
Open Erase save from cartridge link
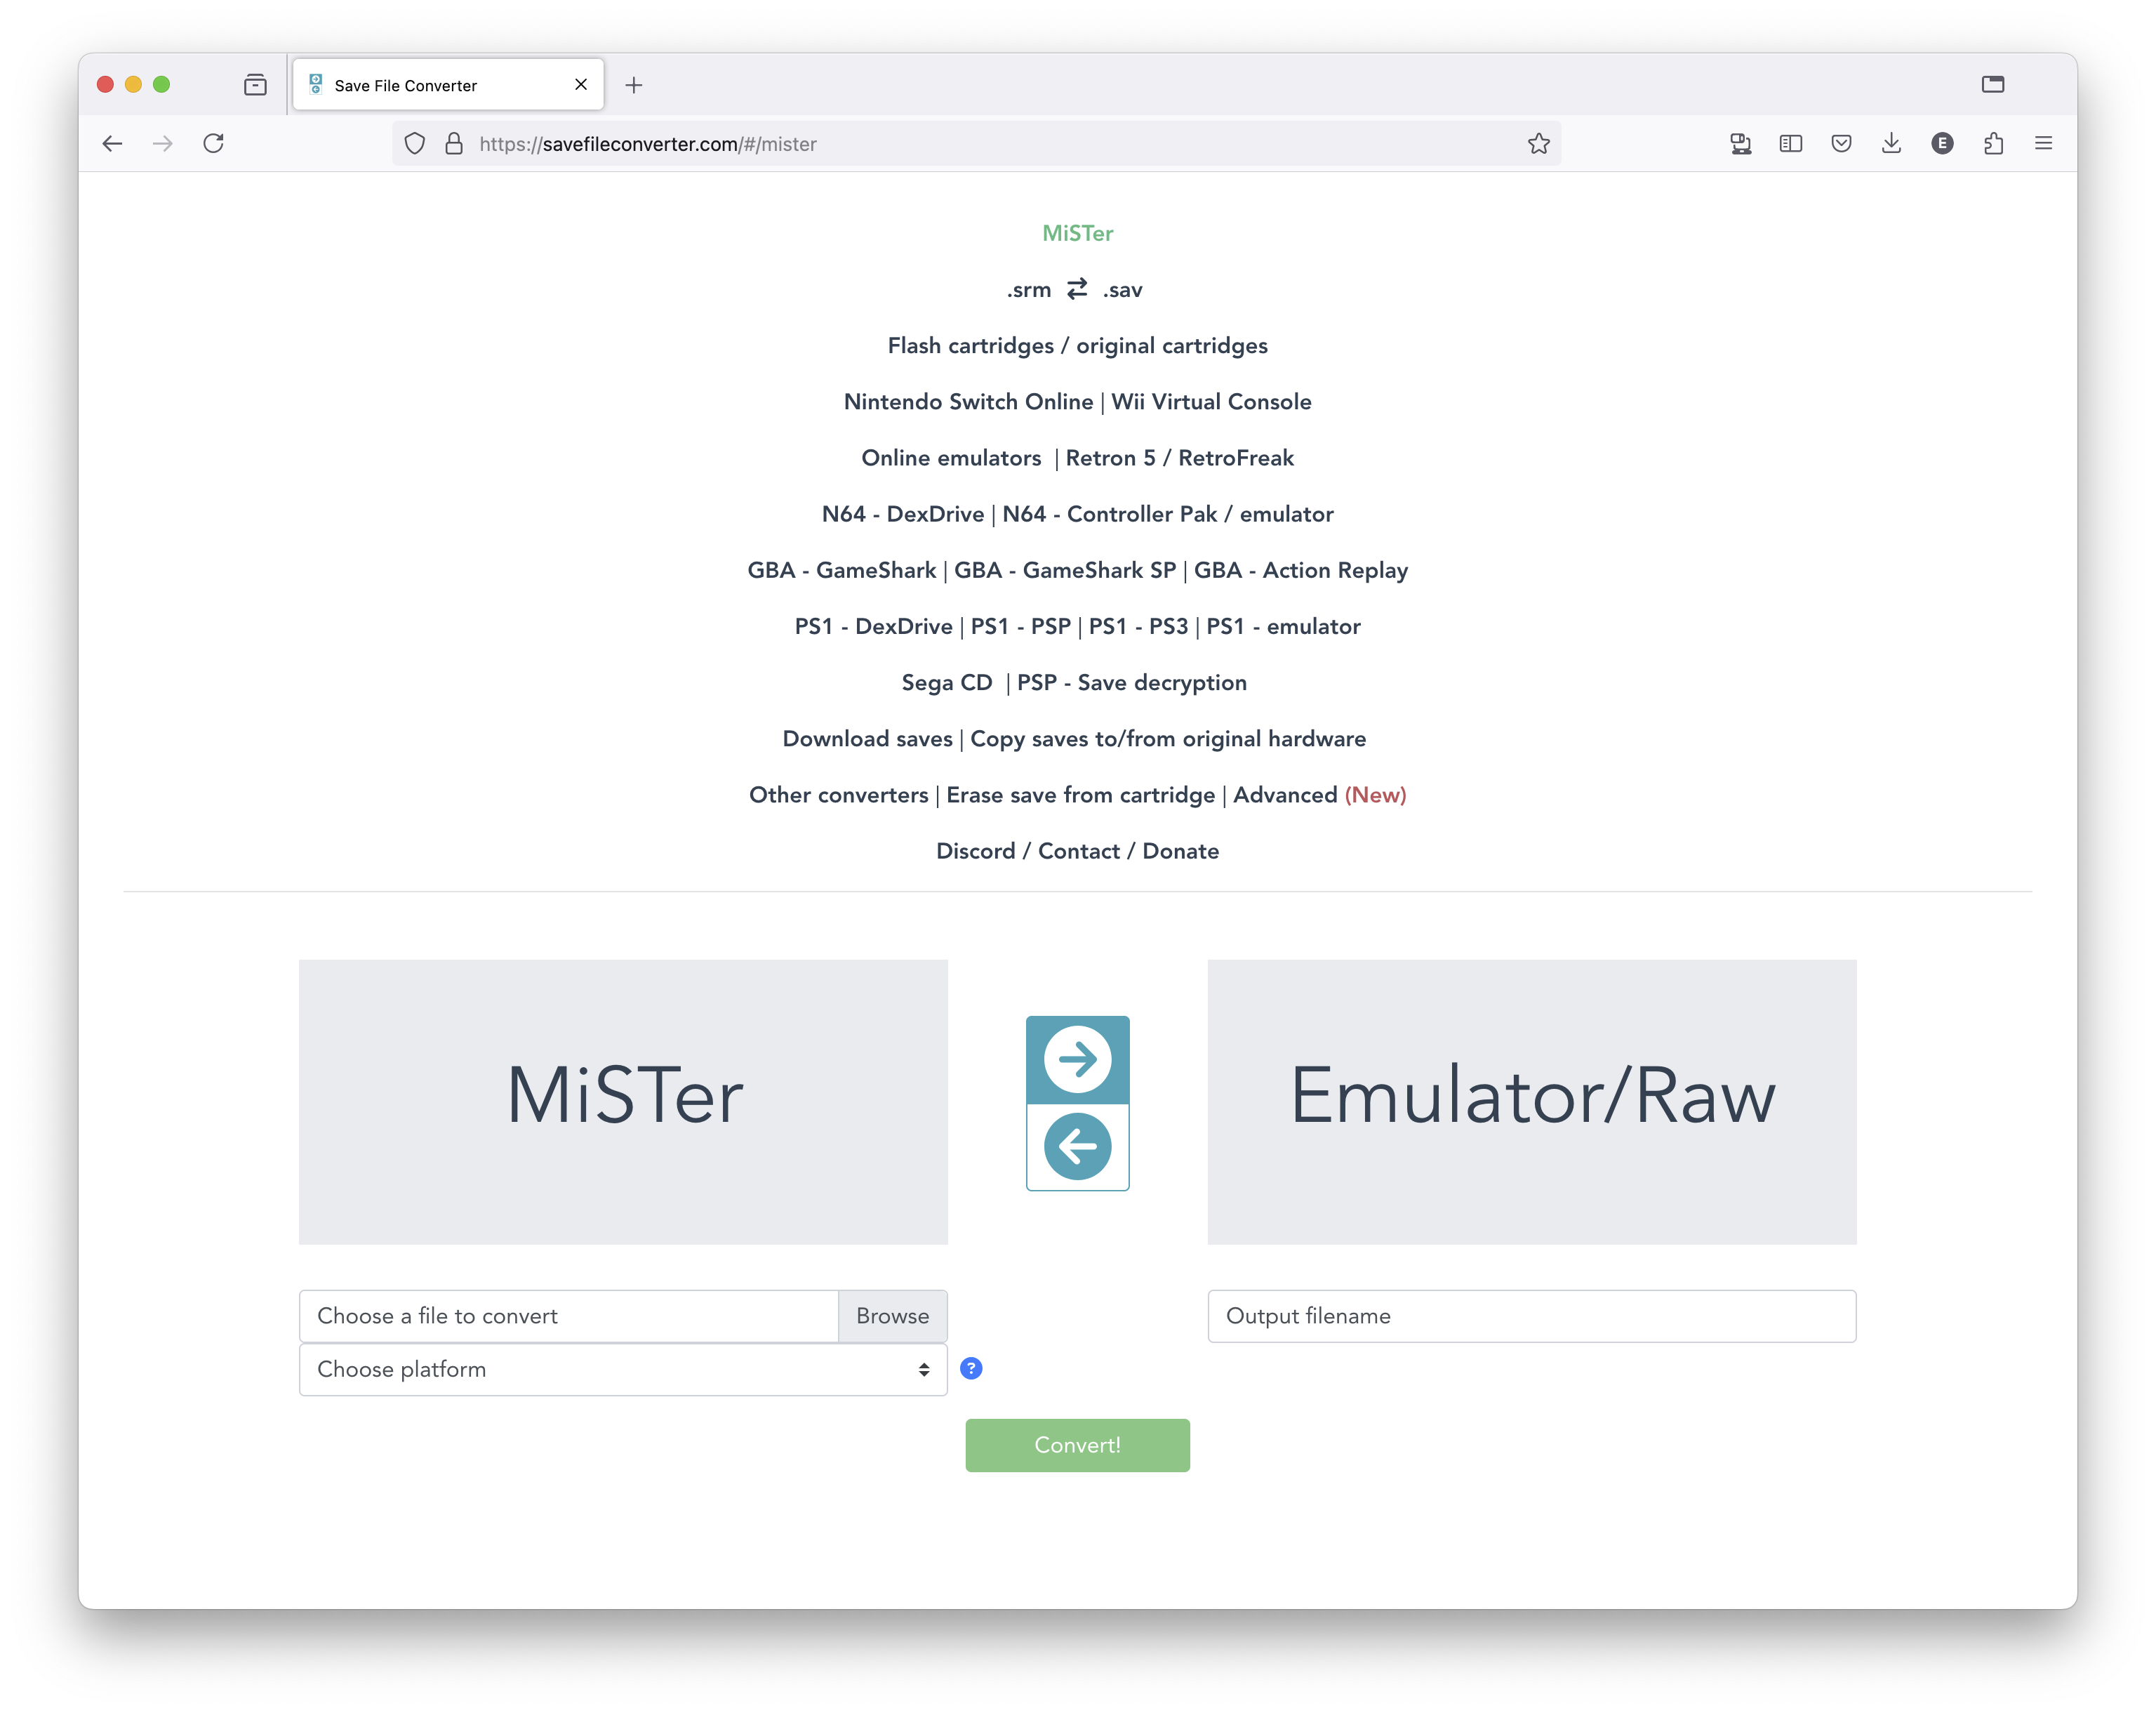[x=1081, y=795]
